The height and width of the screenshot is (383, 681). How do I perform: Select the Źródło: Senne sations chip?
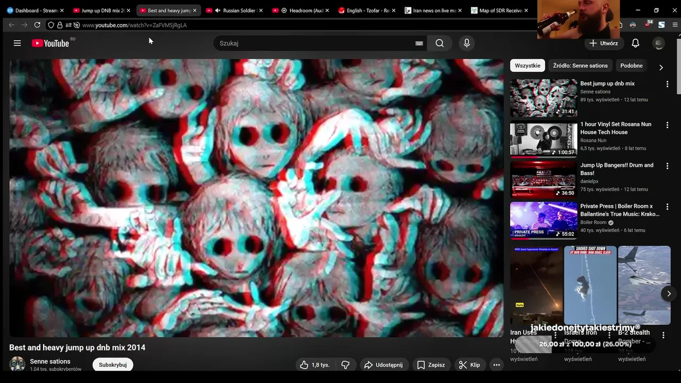[580, 65]
